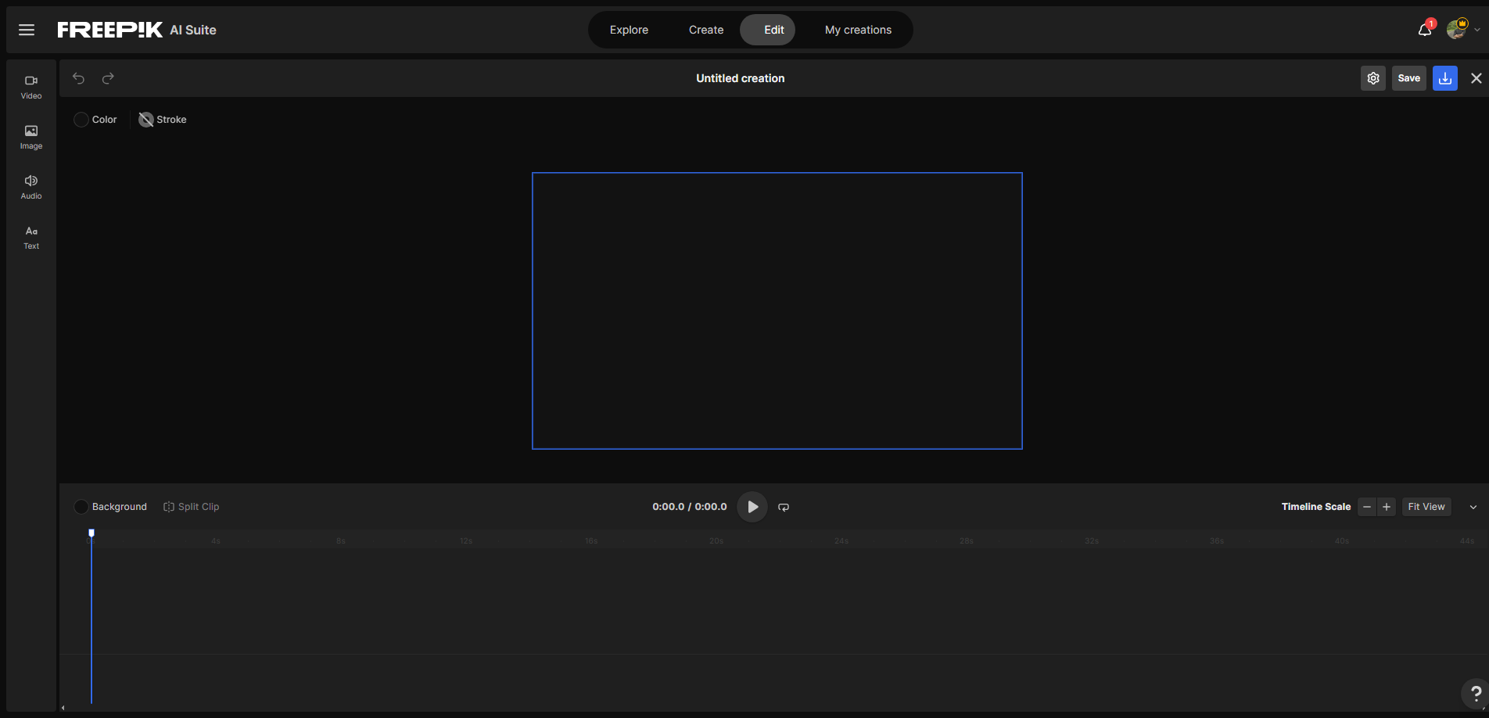The image size is (1489, 718).
Task: Select the Video tool in the sidebar
Action: (x=30, y=86)
